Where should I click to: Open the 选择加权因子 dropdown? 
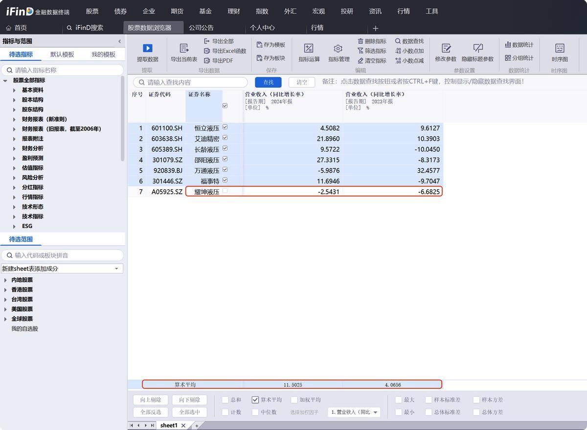coord(354,412)
